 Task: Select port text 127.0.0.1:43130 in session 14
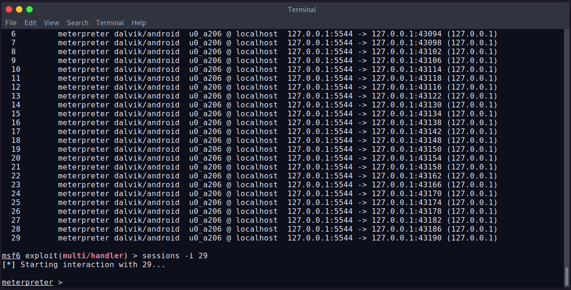tap(407, 105)
